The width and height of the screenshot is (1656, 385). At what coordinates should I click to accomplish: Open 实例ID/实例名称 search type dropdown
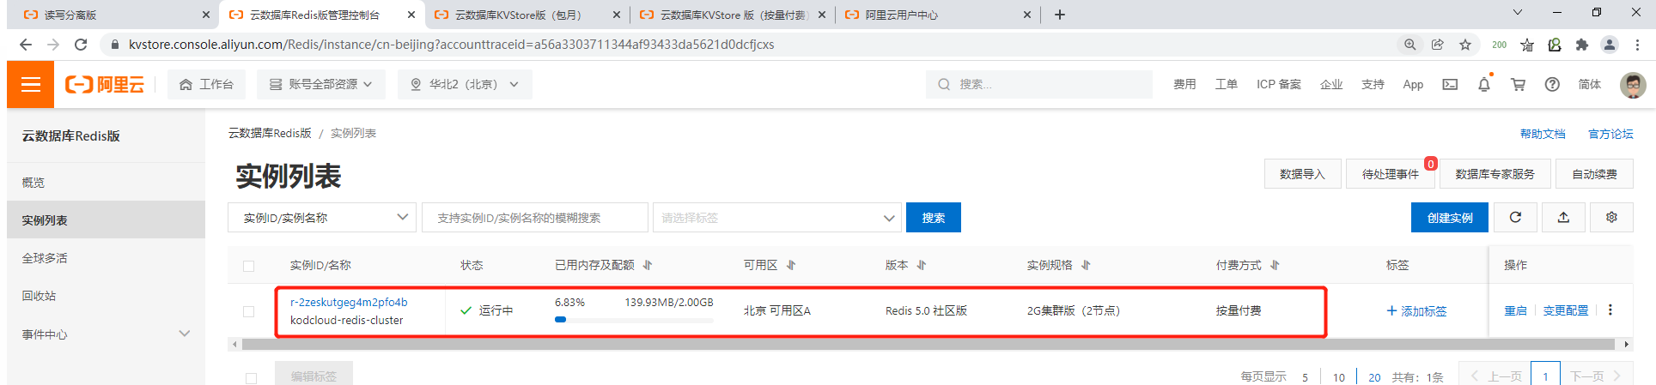(322, 218)
